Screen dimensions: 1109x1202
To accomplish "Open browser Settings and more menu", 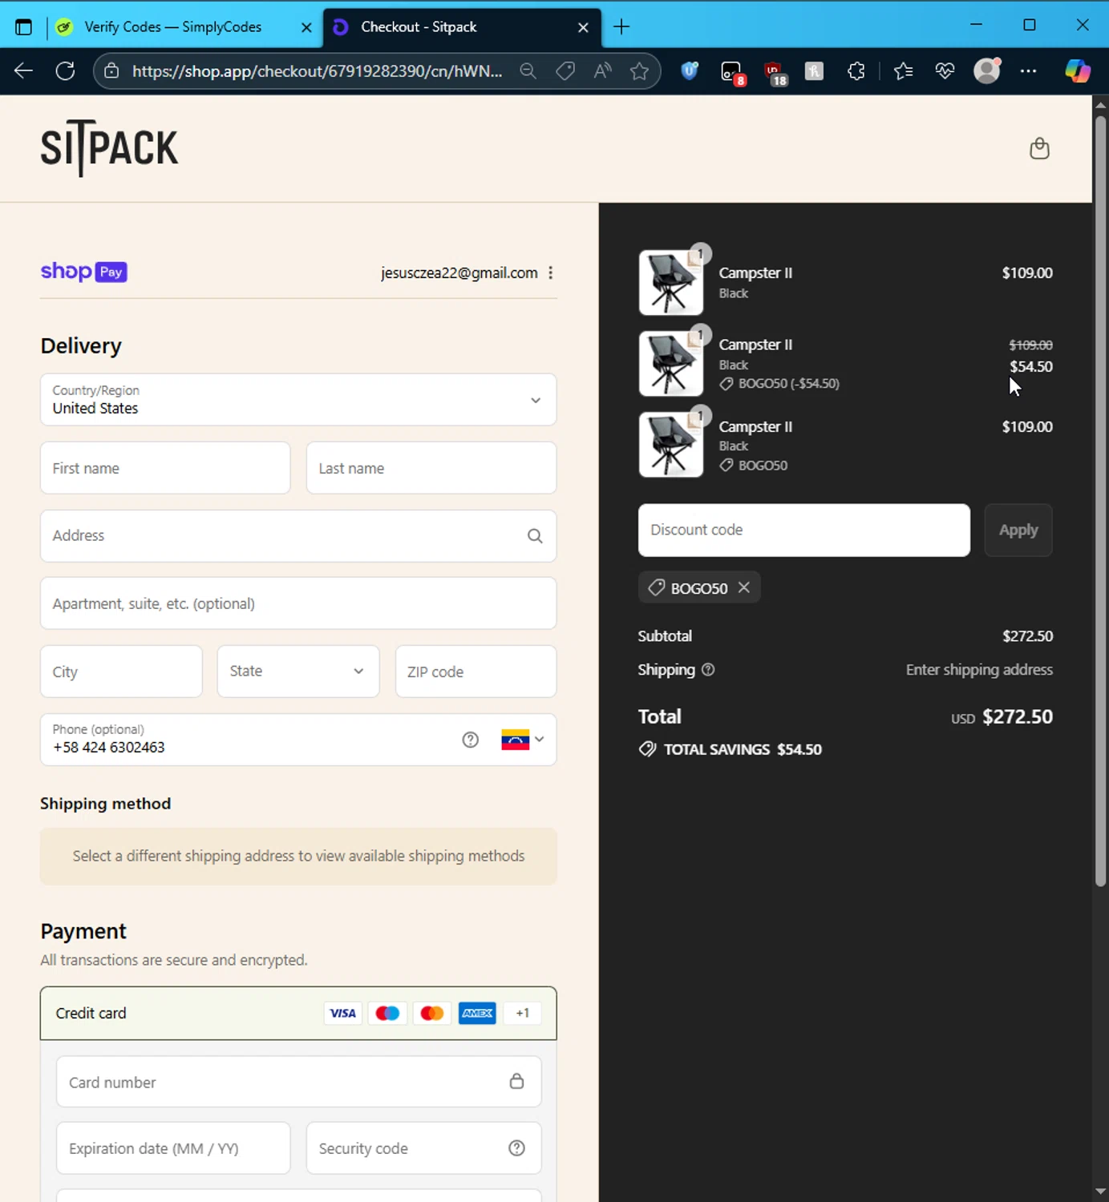I will pos(1028,71).
